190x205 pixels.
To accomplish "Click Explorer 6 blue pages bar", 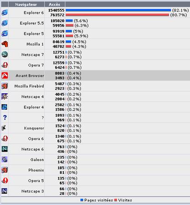I will pyautogui.click(x=118, y=10).
